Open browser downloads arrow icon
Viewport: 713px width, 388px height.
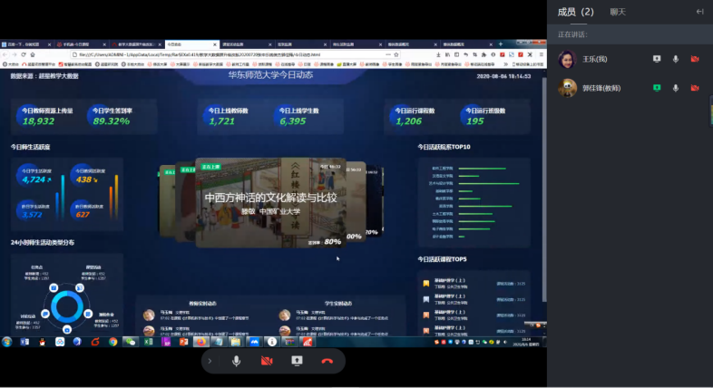438,54
